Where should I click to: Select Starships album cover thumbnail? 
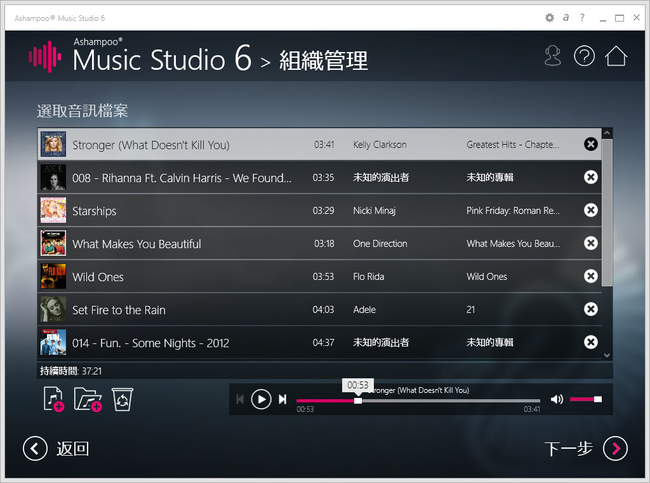click(x=53, y=210)
